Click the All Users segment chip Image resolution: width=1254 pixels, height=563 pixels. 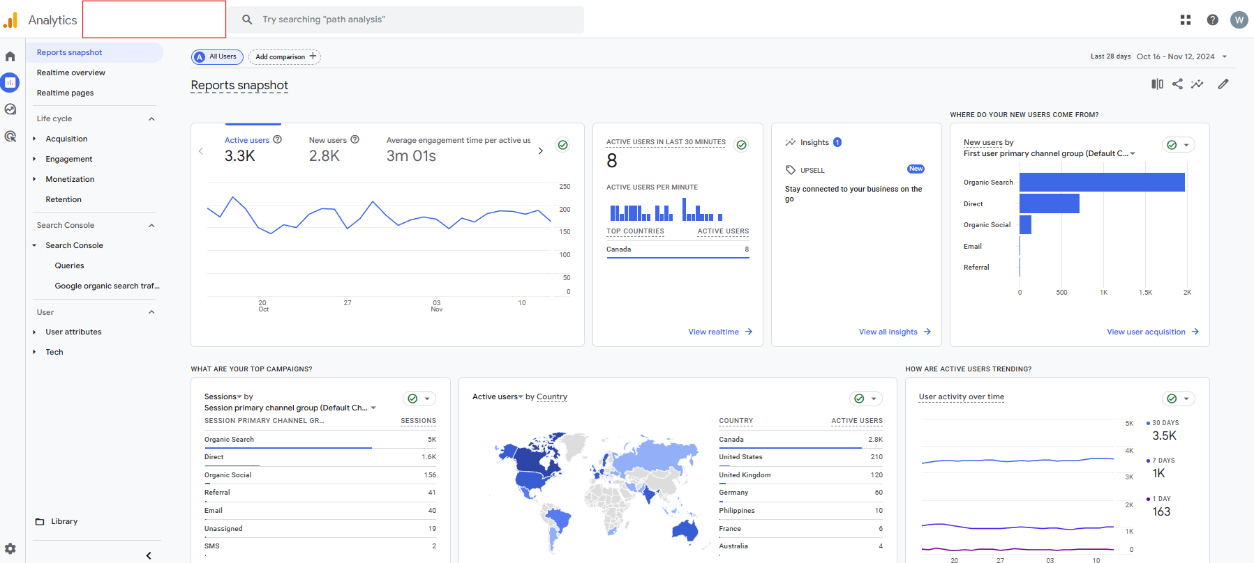(217, 56)
